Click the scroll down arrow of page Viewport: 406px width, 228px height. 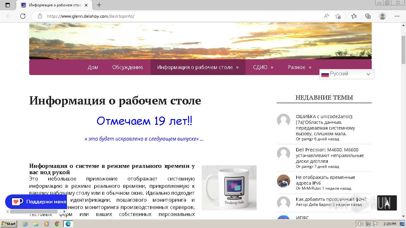coord(403,216)
